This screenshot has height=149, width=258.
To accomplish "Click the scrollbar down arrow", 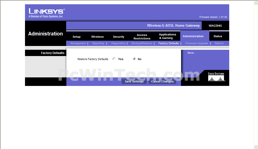I will (256, 147).
